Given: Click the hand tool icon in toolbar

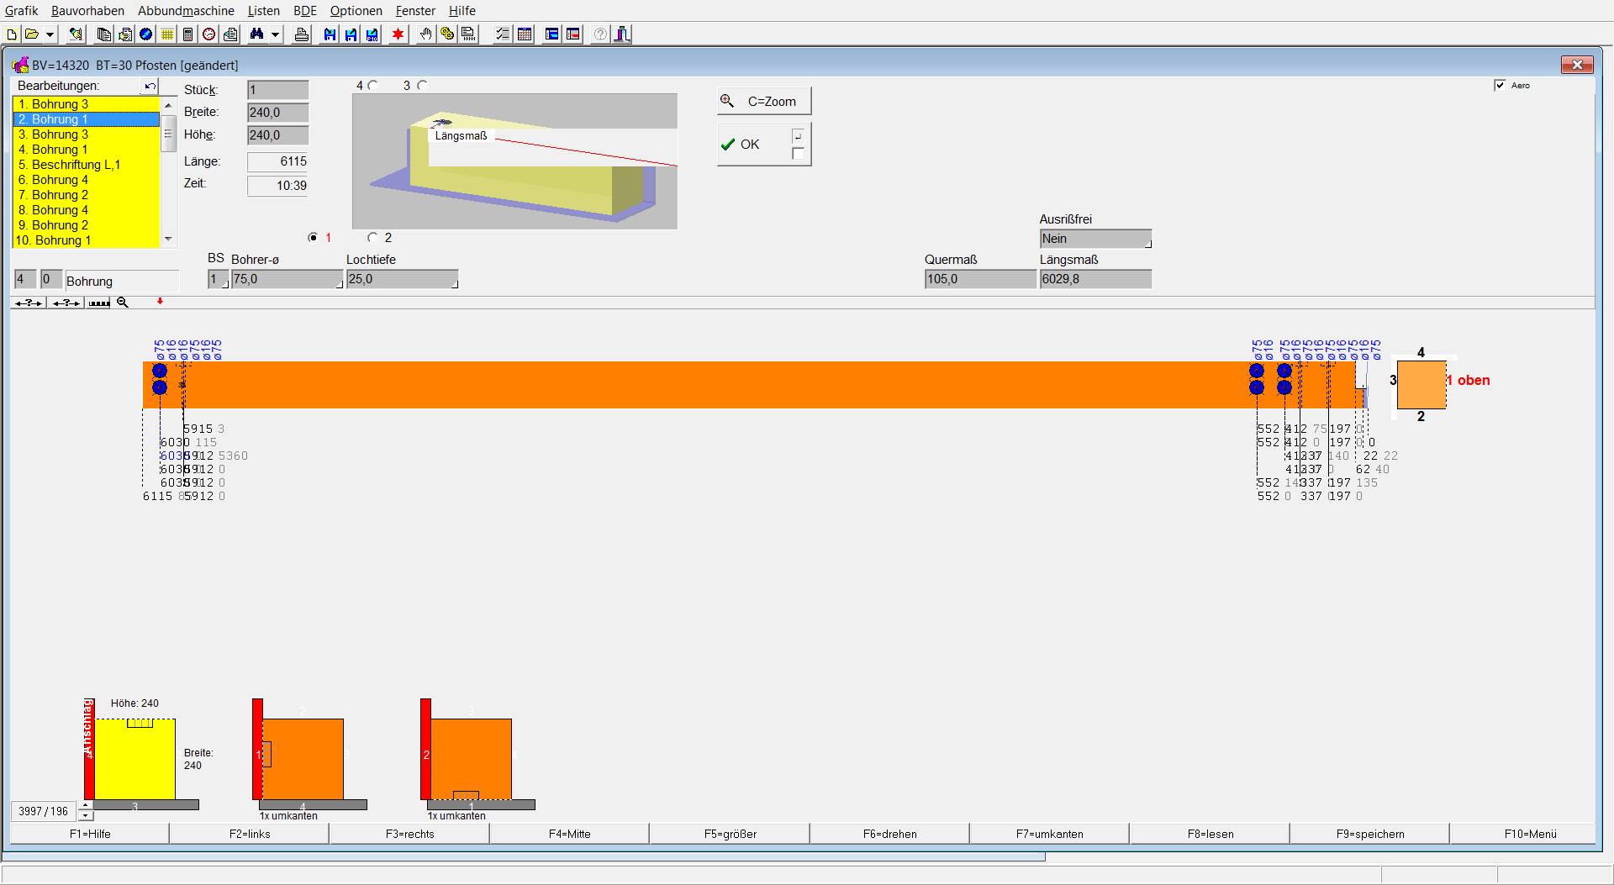Looking at the screenshot, I should point(426,34).
